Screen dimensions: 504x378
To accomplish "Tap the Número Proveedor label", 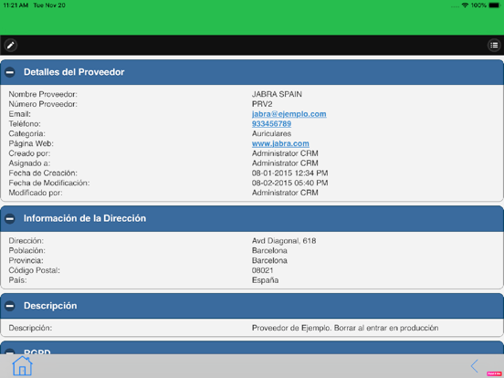I will 43,104.
